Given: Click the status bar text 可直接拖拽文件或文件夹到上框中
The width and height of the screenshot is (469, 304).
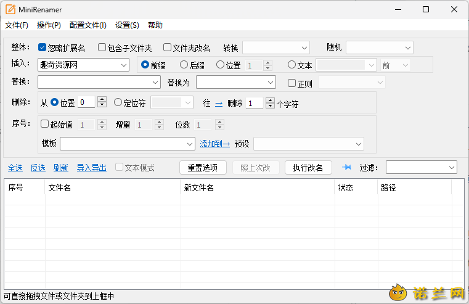Looking at the screenshot, I should tap(59, 296).
